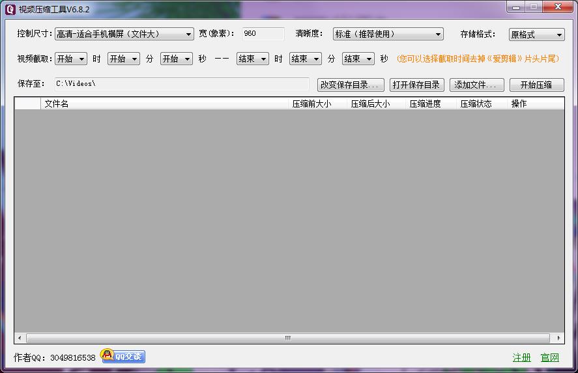Open the 存储格式 format dropdown

[x=536, y=35]
